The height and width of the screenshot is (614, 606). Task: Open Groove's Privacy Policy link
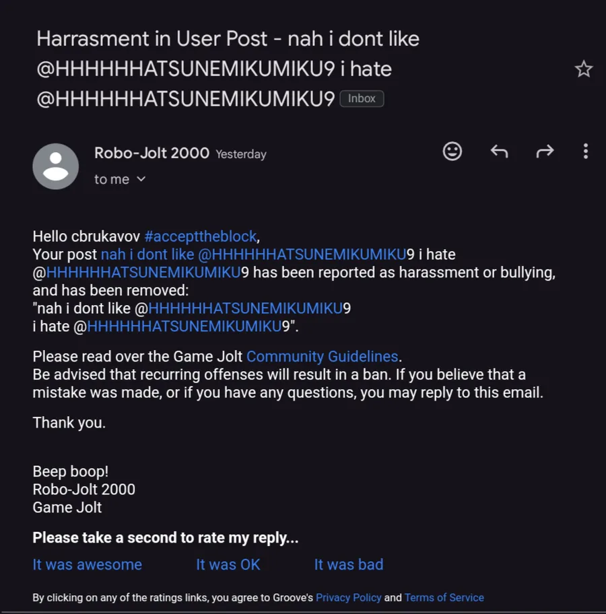click(x=348, y=598)
